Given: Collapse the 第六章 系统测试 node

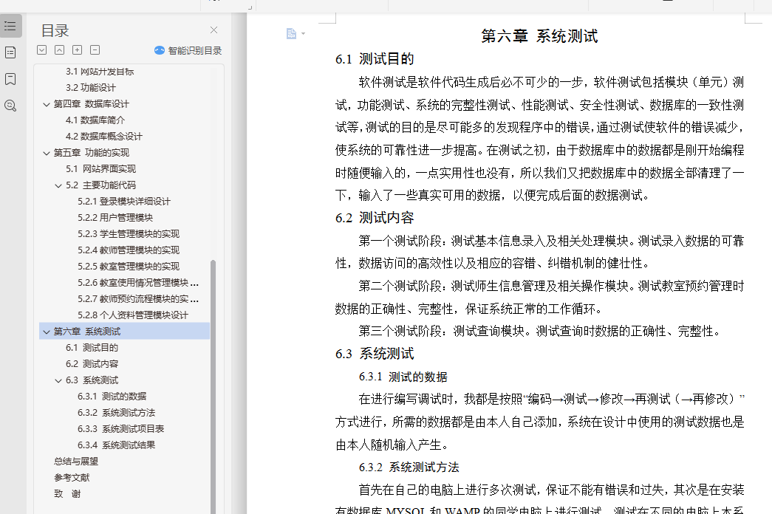Looking at the screenshot, I should pos(47,332).
